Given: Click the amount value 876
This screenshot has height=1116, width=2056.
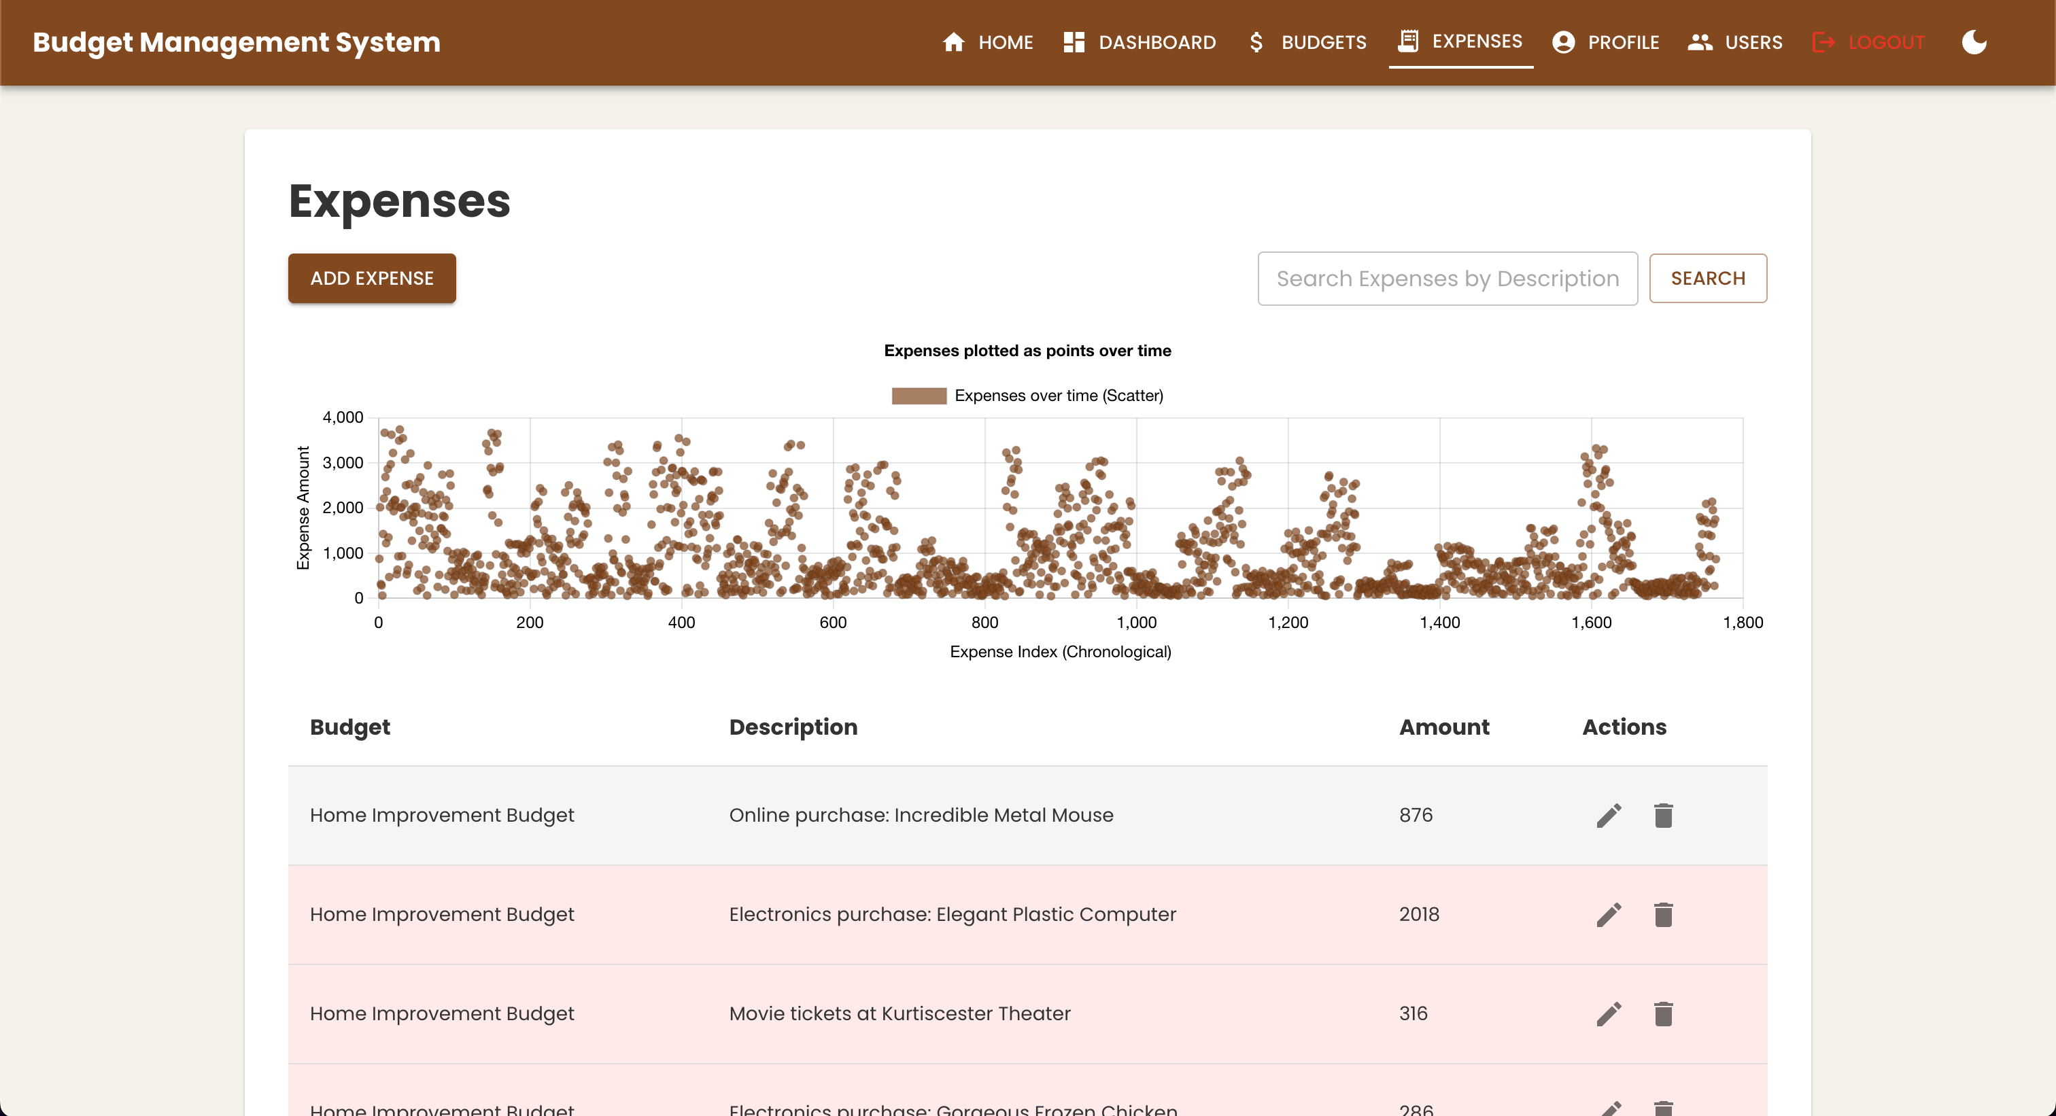Looking at the screenshot, I should click(1416, 816).
